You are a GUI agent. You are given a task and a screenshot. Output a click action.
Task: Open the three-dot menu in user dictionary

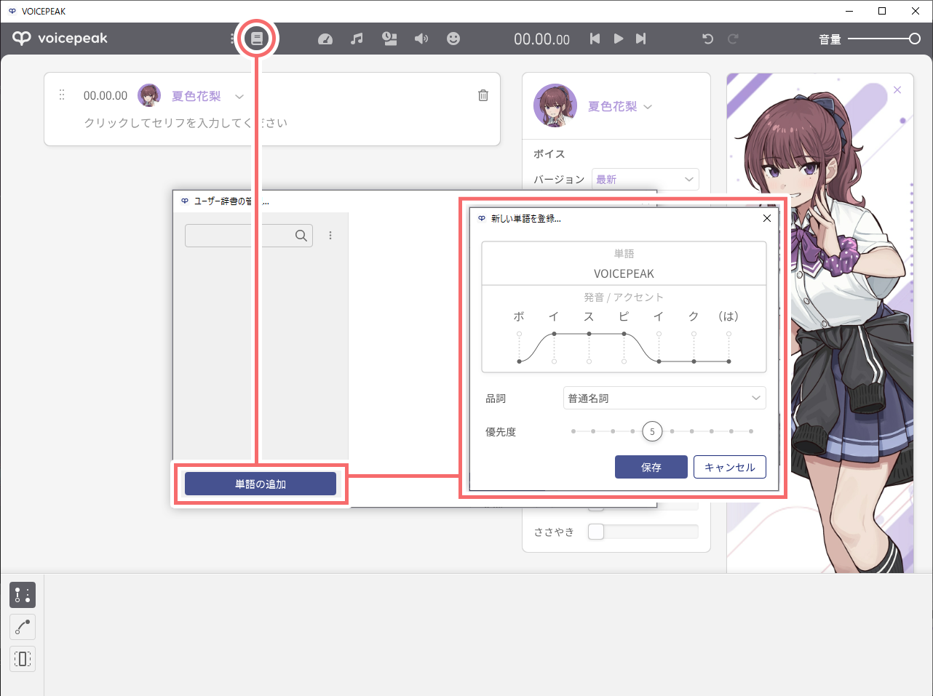pos(330,236)
